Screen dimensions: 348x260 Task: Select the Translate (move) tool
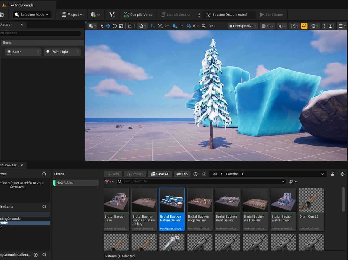[x=108, y=26]
